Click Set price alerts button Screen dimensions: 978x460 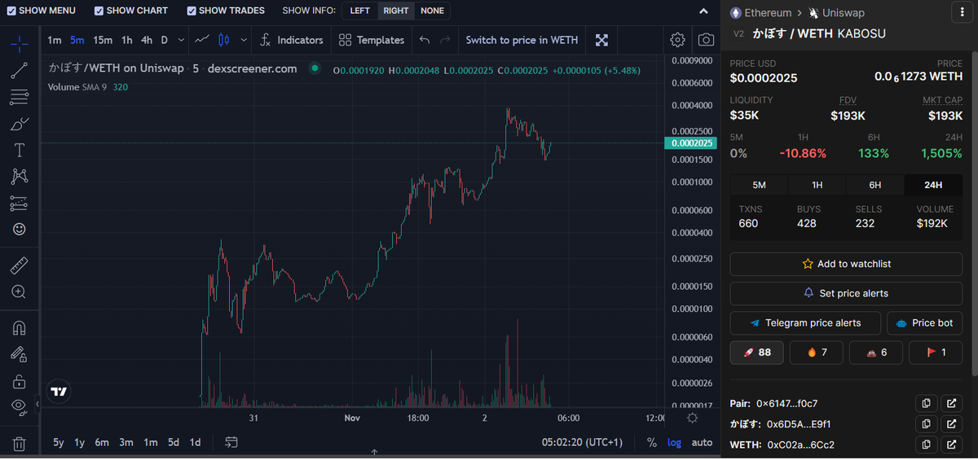[846, 293]
